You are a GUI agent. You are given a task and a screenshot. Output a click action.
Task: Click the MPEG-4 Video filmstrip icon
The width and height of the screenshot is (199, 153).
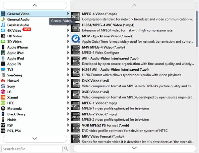pos(75,17)
